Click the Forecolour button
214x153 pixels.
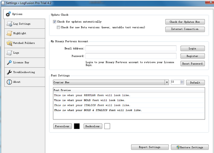(62, 126)
